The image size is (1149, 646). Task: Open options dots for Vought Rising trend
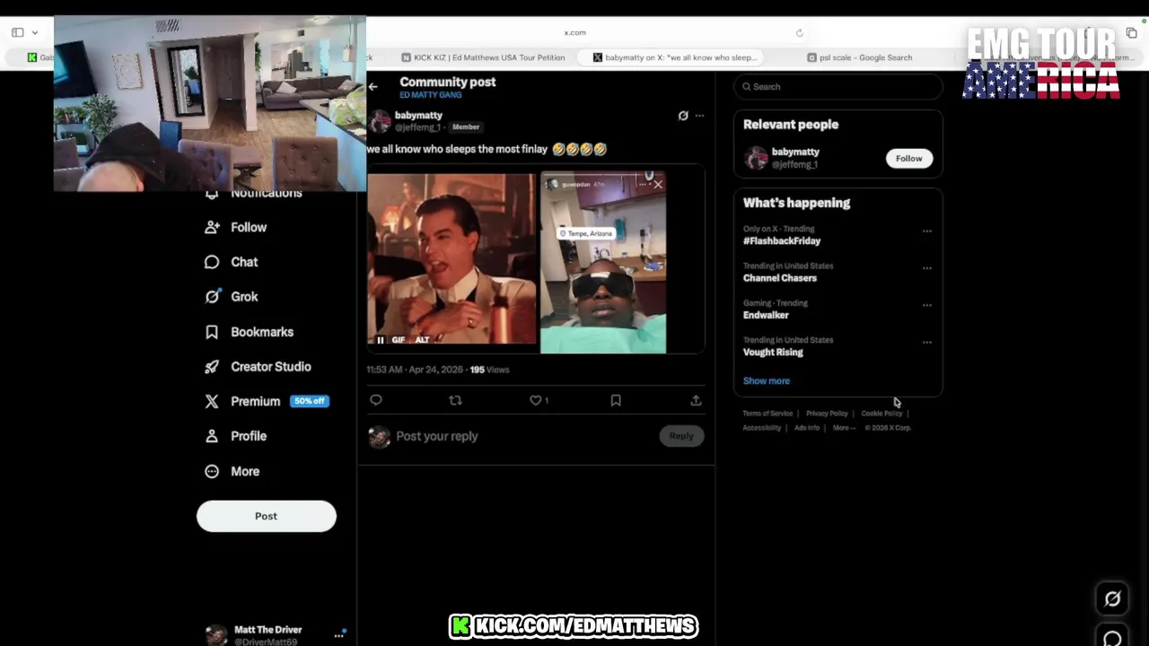tap(927, 343)
